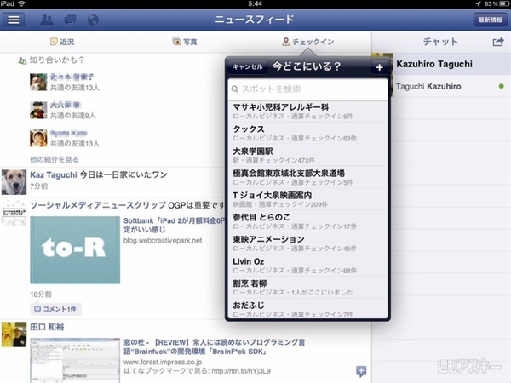Open the notifications globe icon
This screenshot has height=383, width=511.
[x=93, y=20]
